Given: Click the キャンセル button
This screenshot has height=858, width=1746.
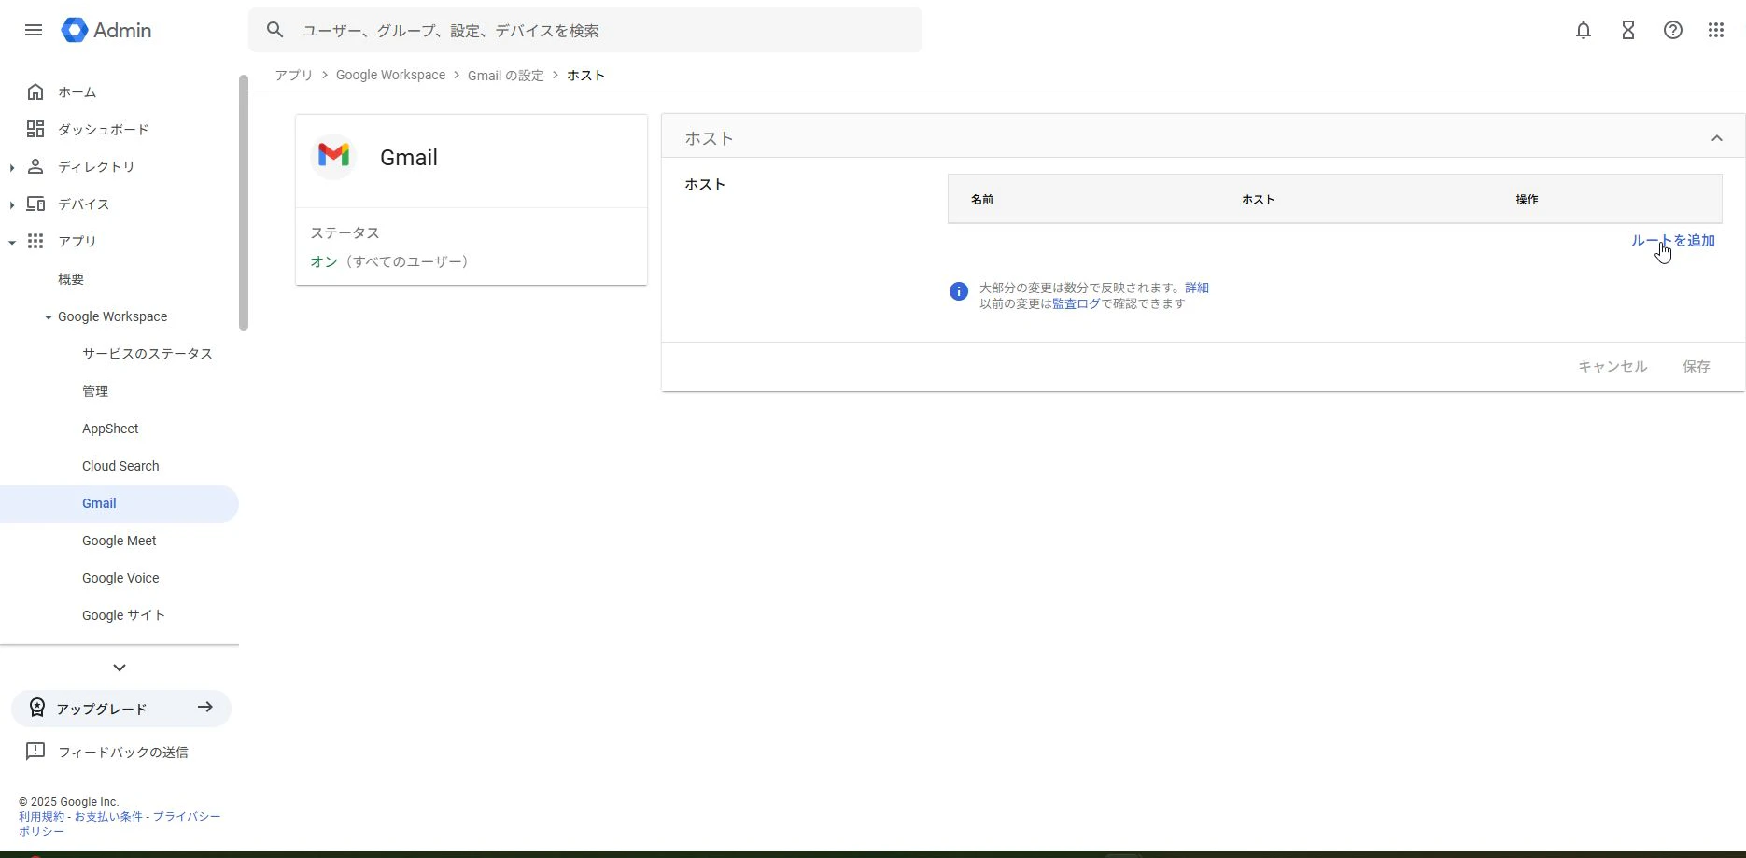Looking at the screenshot, I should point(1612,366).
